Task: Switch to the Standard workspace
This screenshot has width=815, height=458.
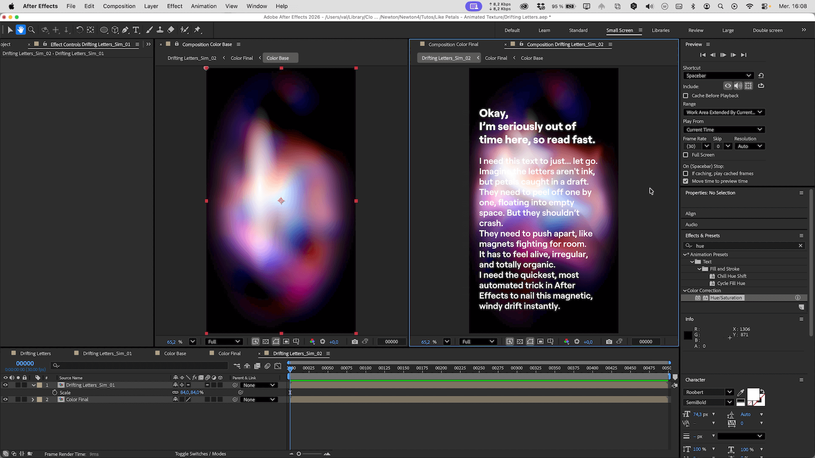Action: click(578, 31)
